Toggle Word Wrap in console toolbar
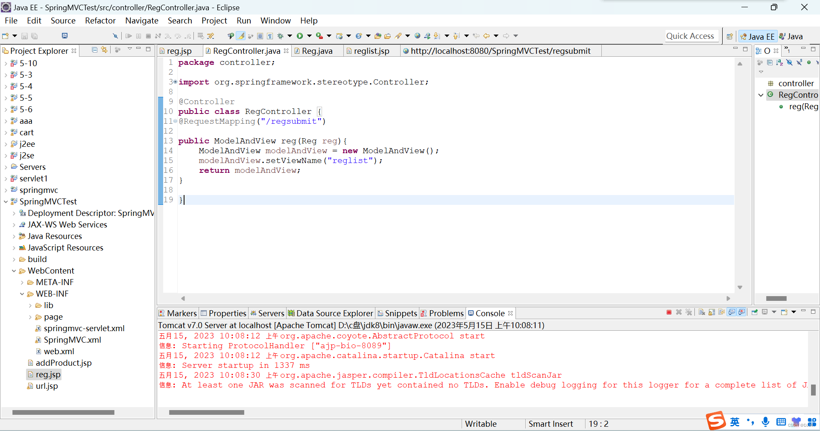This screenshot has height=431, width=820. click(721, 312)
